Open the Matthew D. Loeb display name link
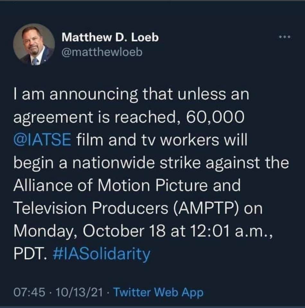 tap(110, 38)
